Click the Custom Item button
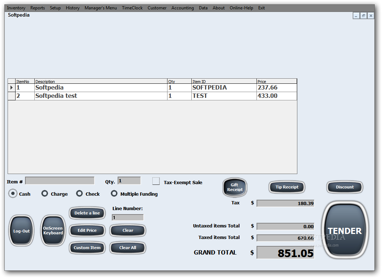 coord(87,248)
